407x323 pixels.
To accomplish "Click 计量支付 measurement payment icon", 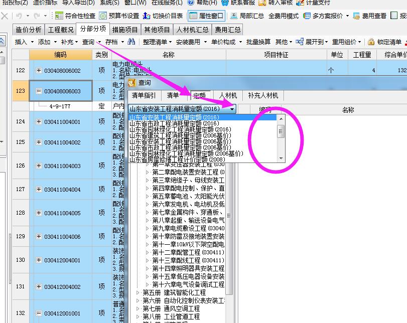I will (300, 3).
